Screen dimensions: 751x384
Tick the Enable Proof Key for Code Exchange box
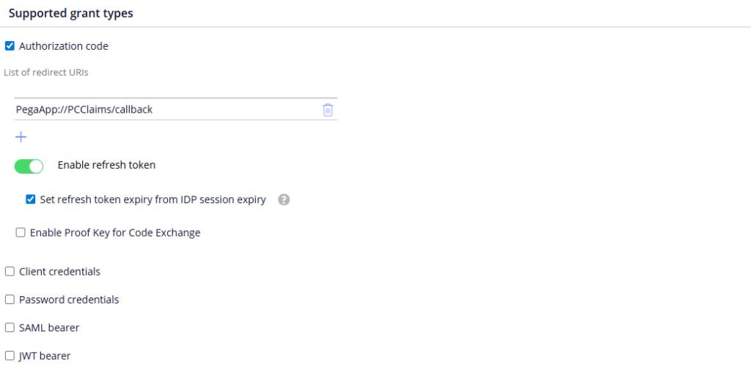[x=21, y=232]
